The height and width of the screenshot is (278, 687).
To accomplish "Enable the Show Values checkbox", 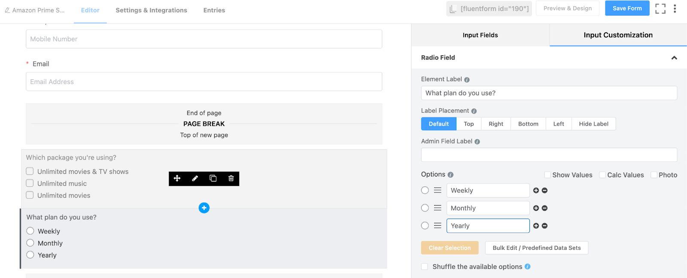I will click(547, 175).
